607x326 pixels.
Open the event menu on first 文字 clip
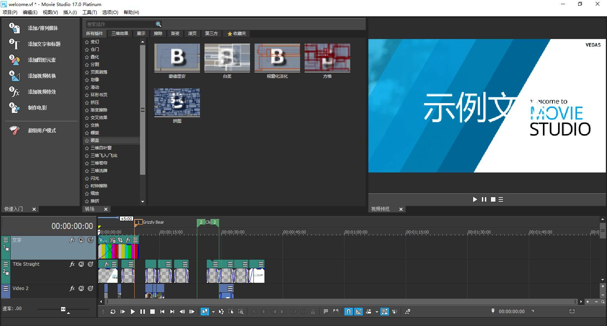pos(135,240)
